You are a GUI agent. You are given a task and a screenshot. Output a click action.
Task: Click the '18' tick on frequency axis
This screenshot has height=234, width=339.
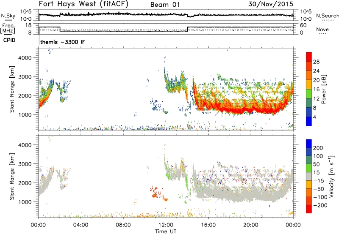[28, 25]
